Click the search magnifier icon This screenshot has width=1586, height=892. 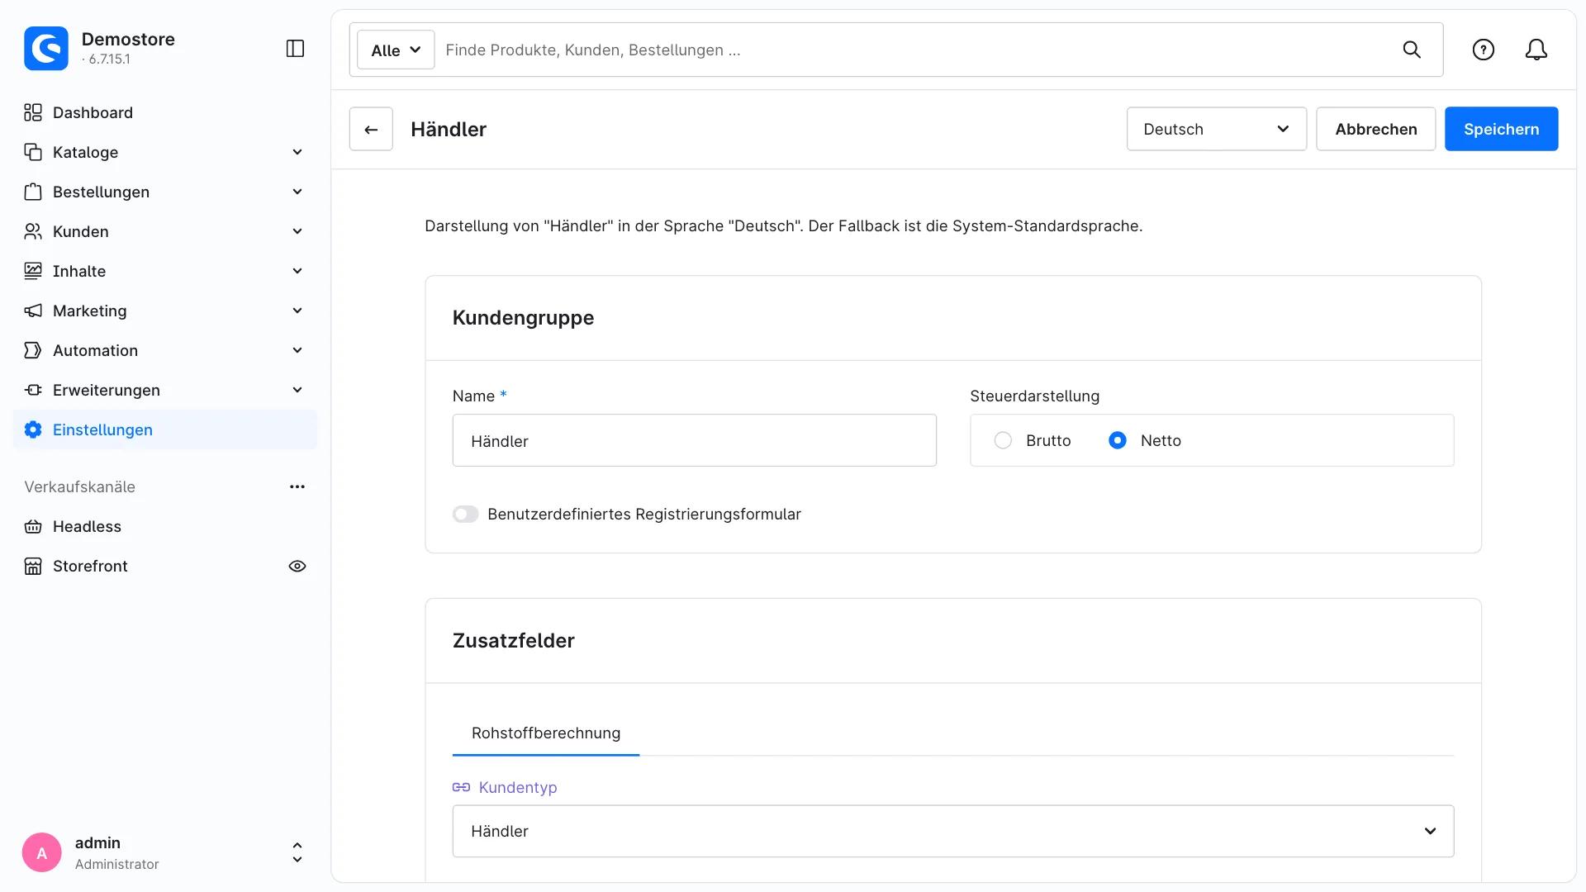click(1412, 50)
